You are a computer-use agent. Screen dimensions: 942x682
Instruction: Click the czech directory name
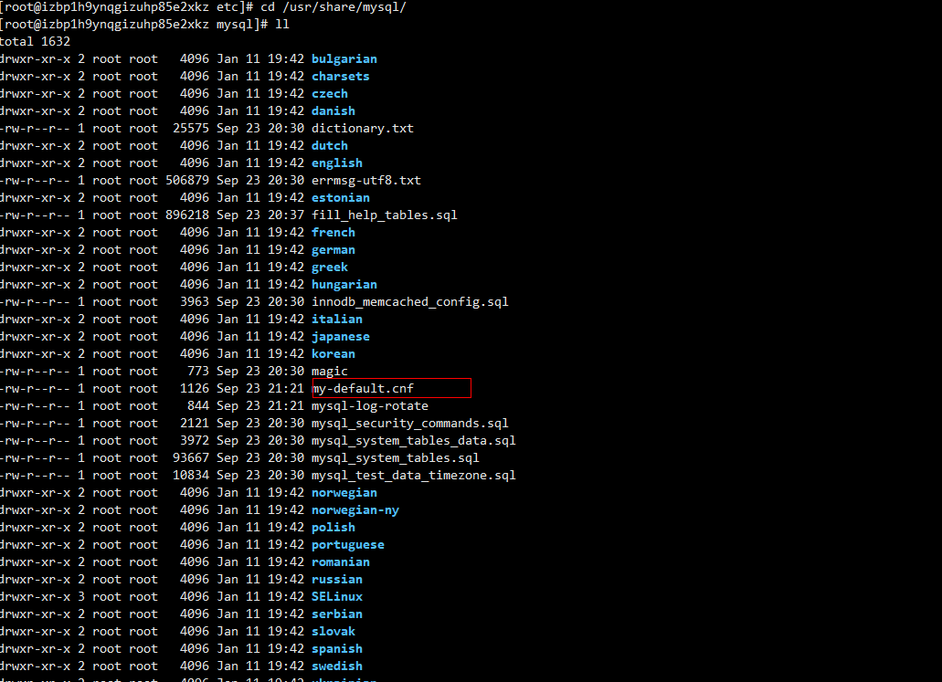click(x=330, y=94)
